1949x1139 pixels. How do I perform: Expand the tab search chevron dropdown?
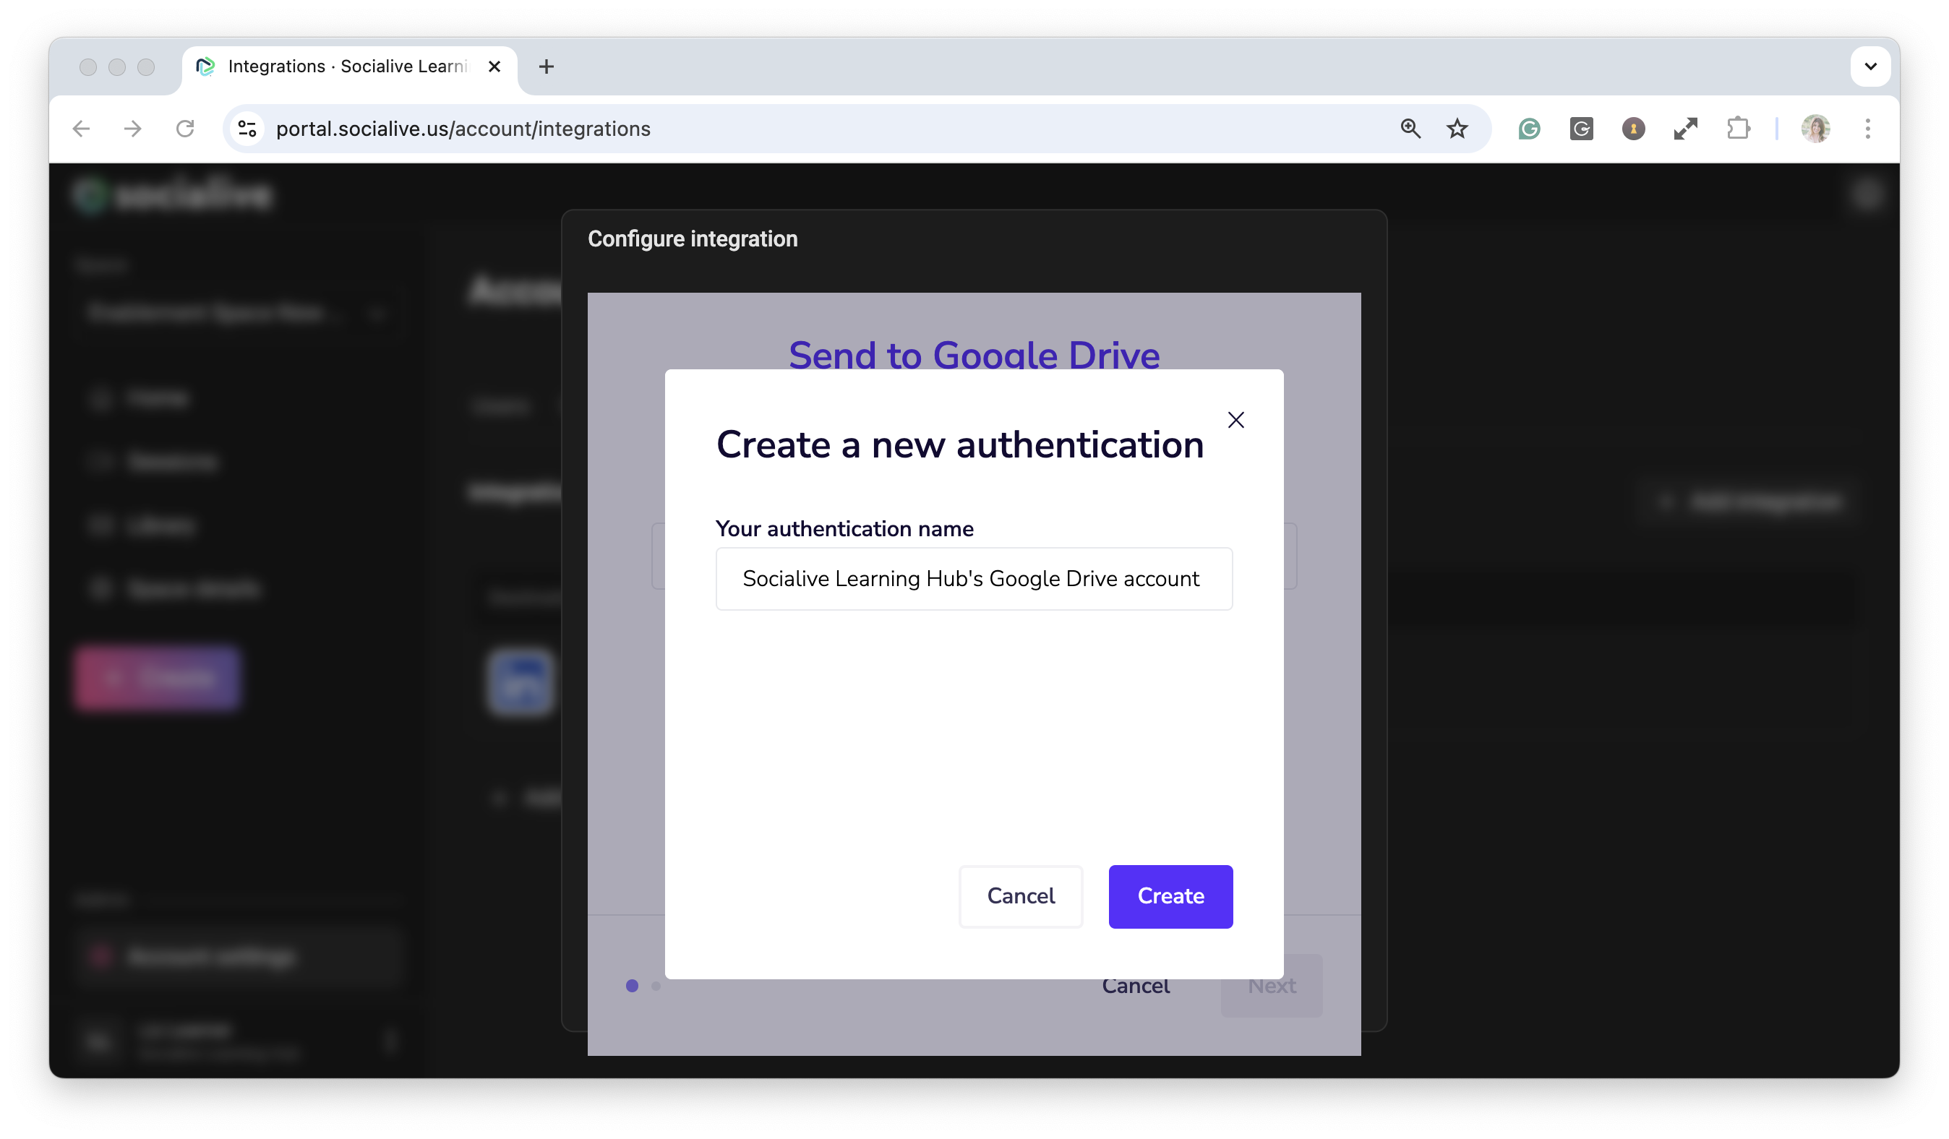pos(1869,66)
